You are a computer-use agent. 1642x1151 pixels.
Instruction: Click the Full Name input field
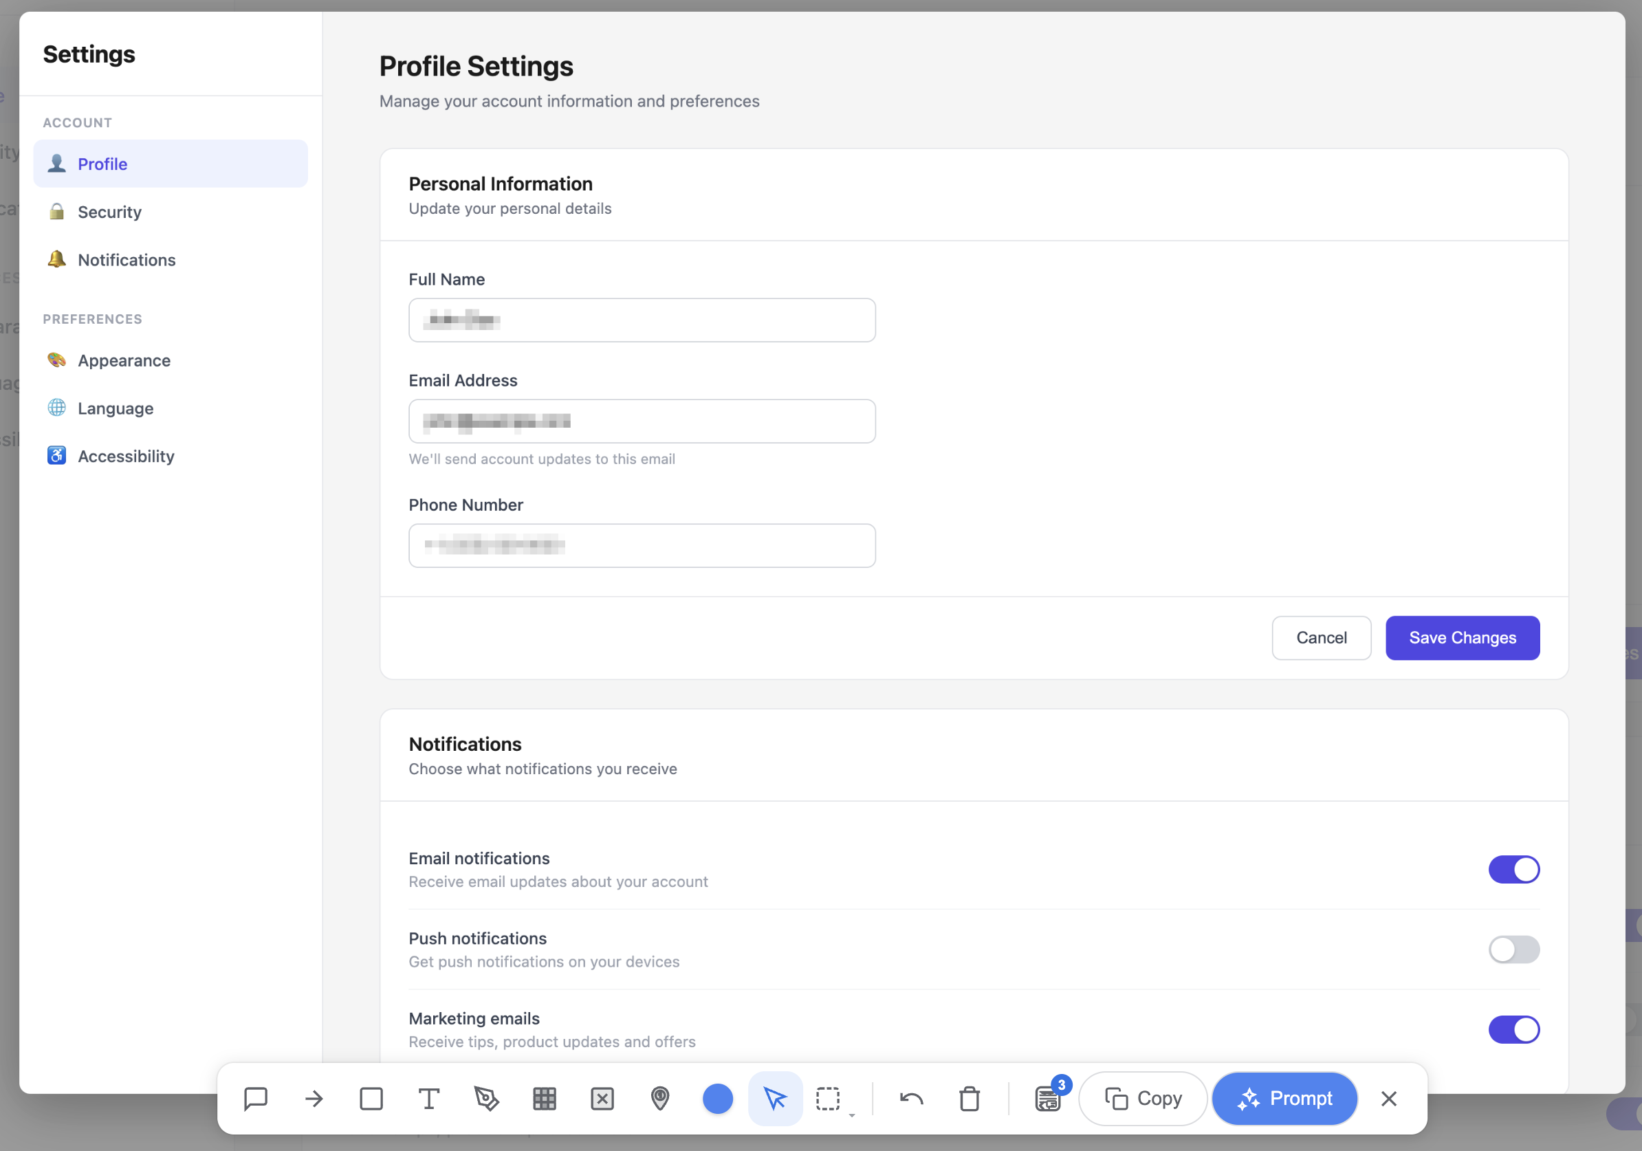tap(642, 320)
